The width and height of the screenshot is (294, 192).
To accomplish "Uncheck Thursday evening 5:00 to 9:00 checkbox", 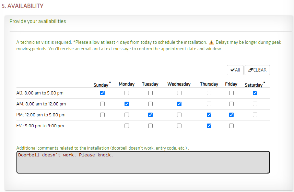I will [209, 126].
